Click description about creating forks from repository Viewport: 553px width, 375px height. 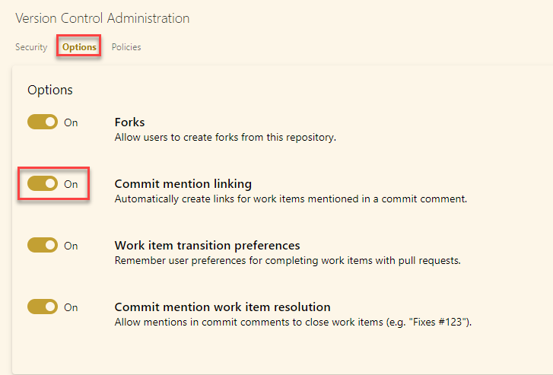click(225, 137)
